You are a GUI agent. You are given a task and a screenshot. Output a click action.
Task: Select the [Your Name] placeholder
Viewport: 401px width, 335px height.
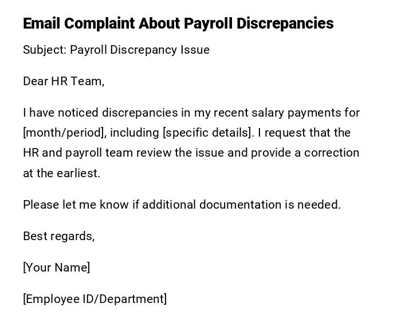click(x=57, y=268)
